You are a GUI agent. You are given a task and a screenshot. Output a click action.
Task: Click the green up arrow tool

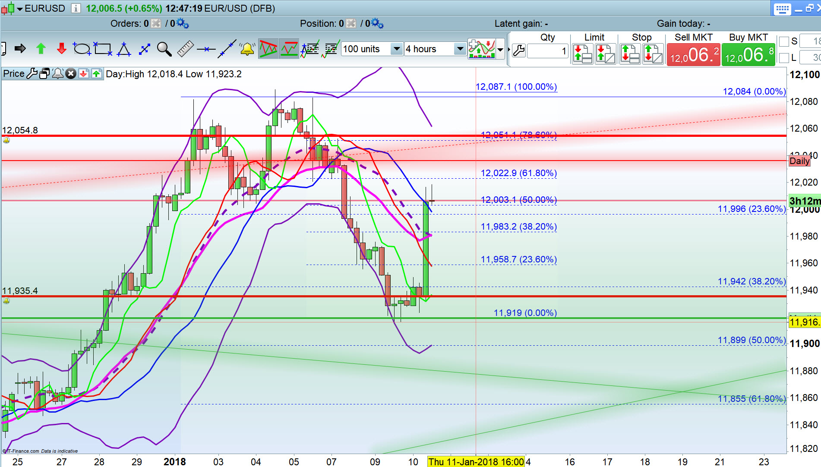point(41,49)
